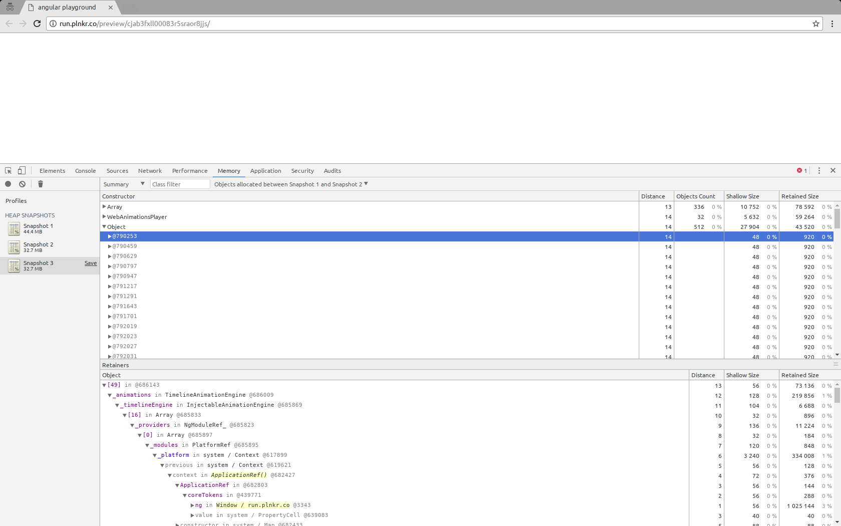Select Snapshot 1 in the heap snapshots list
Viewport: 841px width, 526px height.
pos(38,228)
